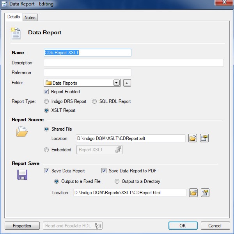Click edit icon beside Report Source location
Screen dimensions: 234x234
[x=204, y=138]
